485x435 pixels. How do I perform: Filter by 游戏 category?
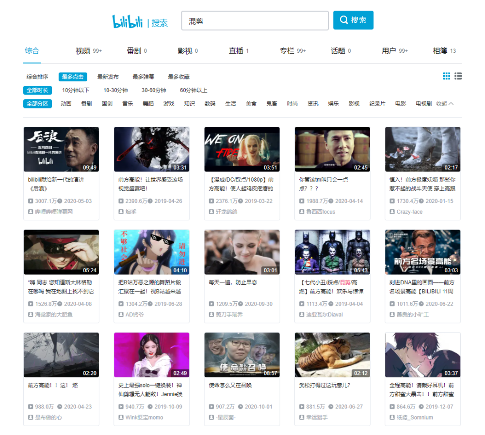tap(169, 104)
